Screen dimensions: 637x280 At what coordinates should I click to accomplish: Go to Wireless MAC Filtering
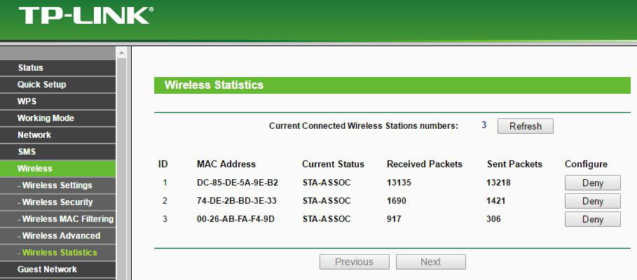pyautogui.click(x=57, y=218)
